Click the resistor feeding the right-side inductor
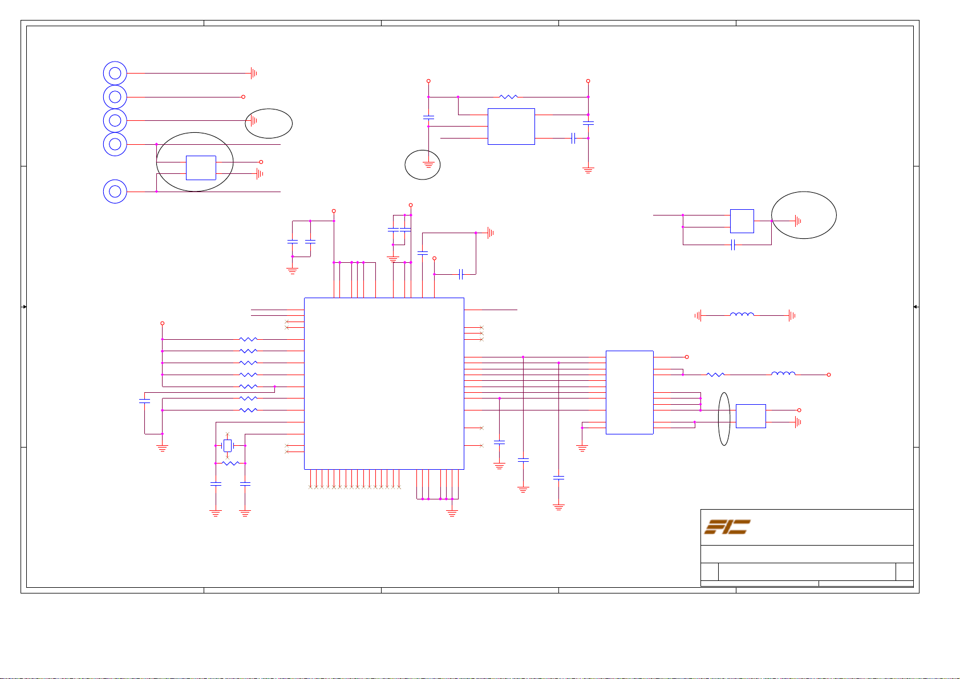The height and width of the screenshot is (679, 960). [715, 375]
